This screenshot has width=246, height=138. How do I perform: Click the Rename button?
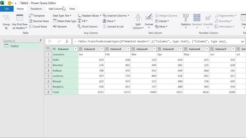(60, 26)
